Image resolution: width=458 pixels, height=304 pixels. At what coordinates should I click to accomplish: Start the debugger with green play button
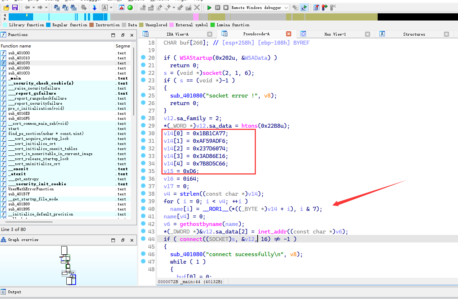pos(209,8)
